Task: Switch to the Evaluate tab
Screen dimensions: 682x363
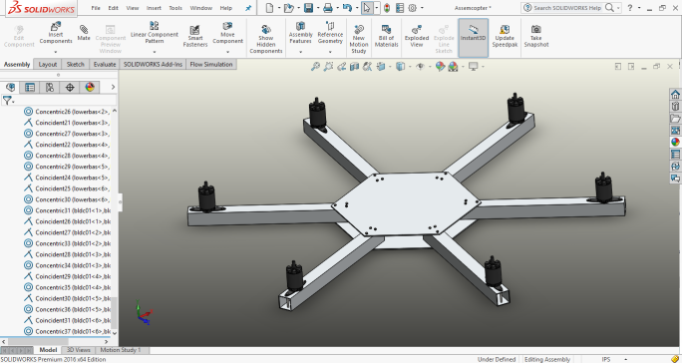Action: [x=105, y=64]
